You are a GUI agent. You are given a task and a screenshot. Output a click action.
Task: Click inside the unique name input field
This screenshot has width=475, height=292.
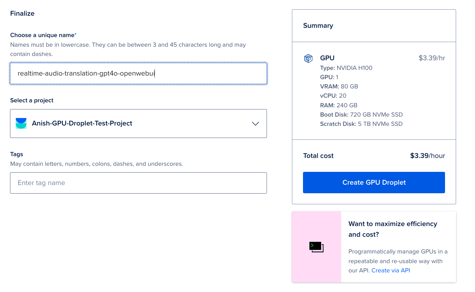(138, 73)
